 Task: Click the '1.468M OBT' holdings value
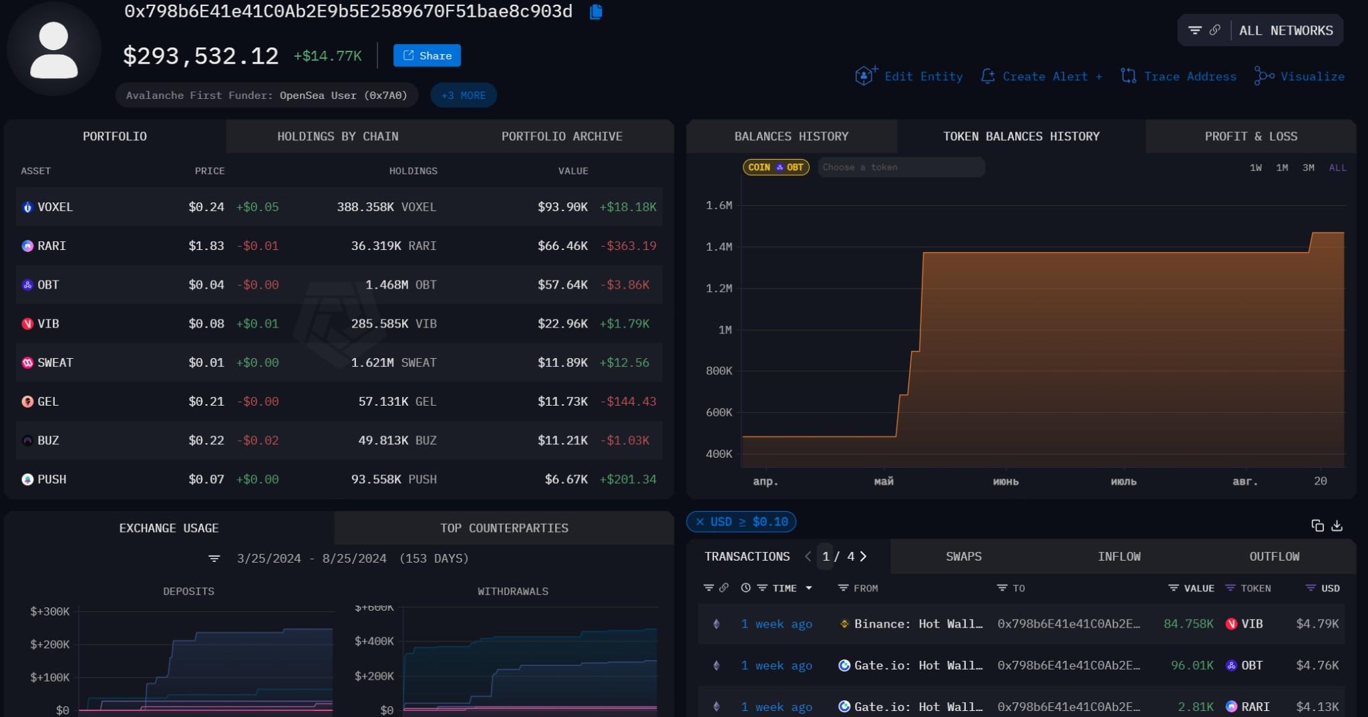(x=401, y=285)
